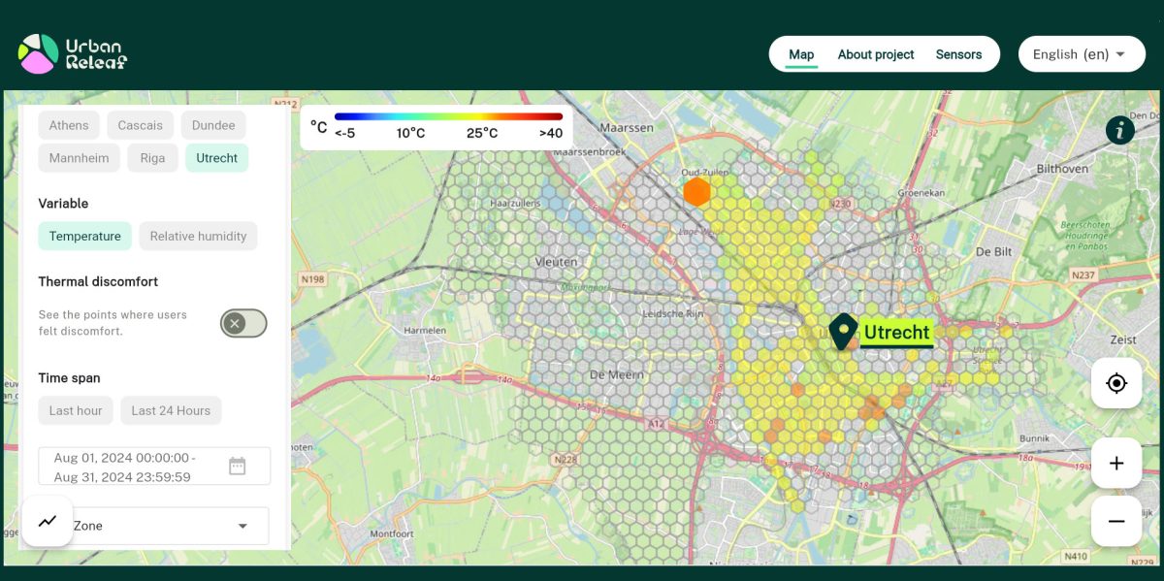Click the Utrecht location pin marker
The image size is (1164, 581).
coord(843,331)
